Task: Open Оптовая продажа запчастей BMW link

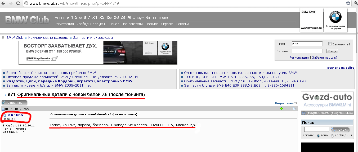Action: click(x=72, y=77)
